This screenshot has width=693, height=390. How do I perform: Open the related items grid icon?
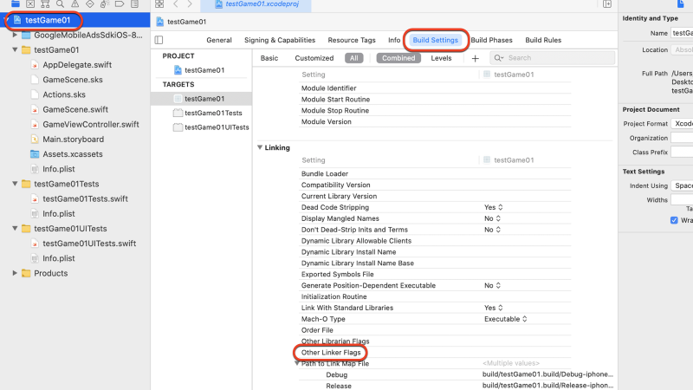(159, 3)
